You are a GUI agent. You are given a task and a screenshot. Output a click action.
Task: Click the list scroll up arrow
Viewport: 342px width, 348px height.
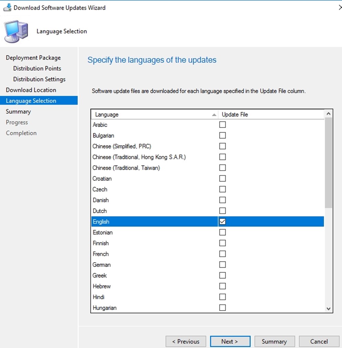329,114
